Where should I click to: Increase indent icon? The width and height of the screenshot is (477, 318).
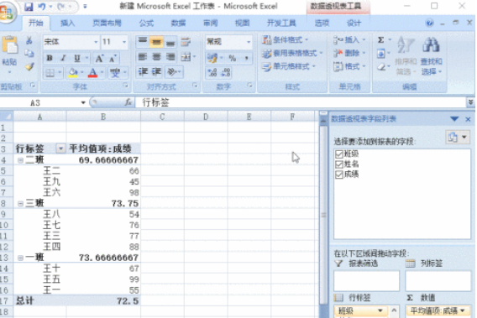click(156, 72)
